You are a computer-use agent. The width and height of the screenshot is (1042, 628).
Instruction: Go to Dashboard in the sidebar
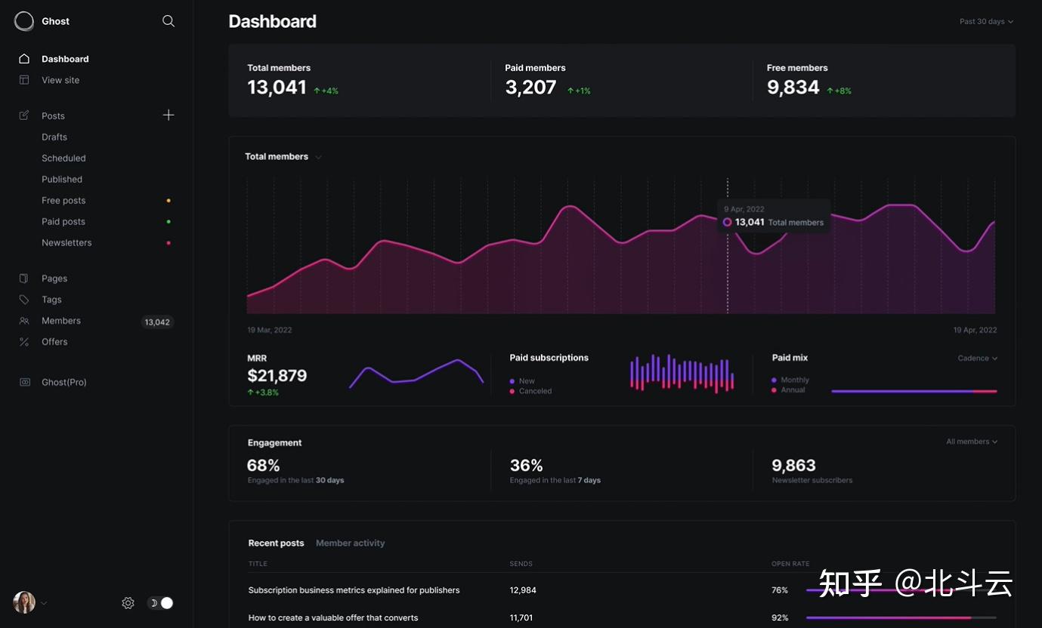coord(65,59)
